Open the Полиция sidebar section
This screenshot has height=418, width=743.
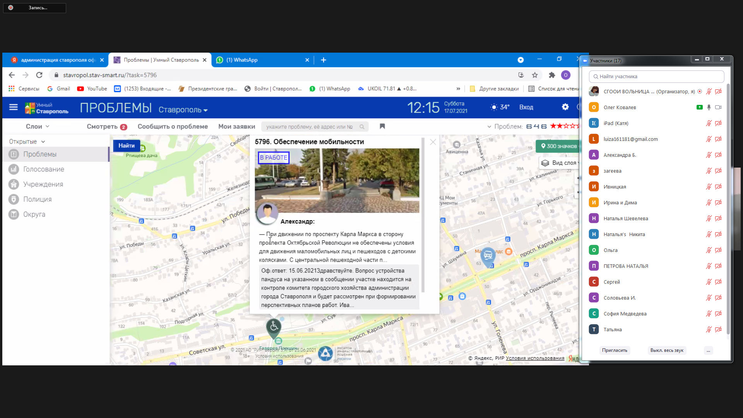pos(37,199)
